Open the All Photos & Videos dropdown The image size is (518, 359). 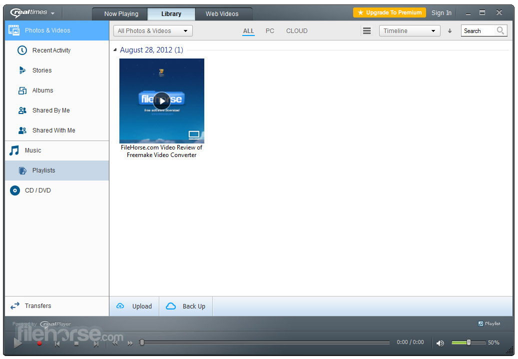(x=152, y=30)
